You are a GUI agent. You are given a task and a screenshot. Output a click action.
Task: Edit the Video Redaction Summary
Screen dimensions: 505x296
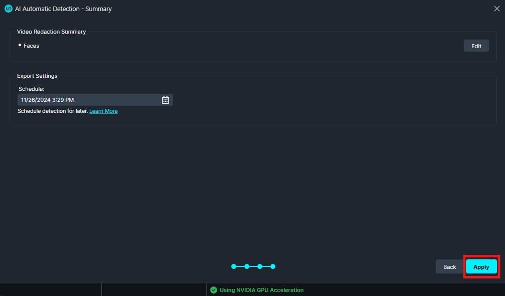tap(476, 46)
